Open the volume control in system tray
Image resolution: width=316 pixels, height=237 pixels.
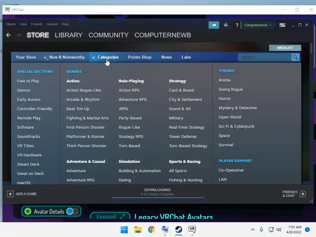tap(279, 230)
